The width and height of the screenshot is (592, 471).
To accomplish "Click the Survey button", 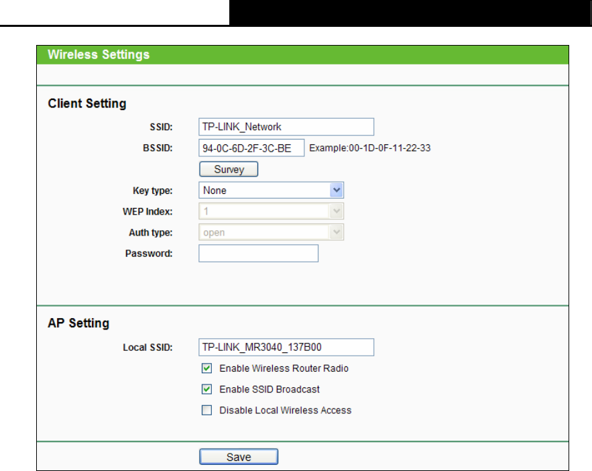I will pos(229,169).
